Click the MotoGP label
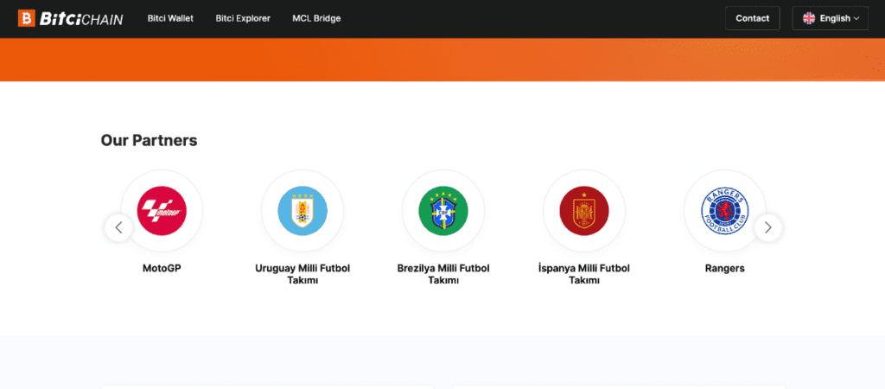The image size is (885, 389). pyautogui.click(x=162, y=268)
